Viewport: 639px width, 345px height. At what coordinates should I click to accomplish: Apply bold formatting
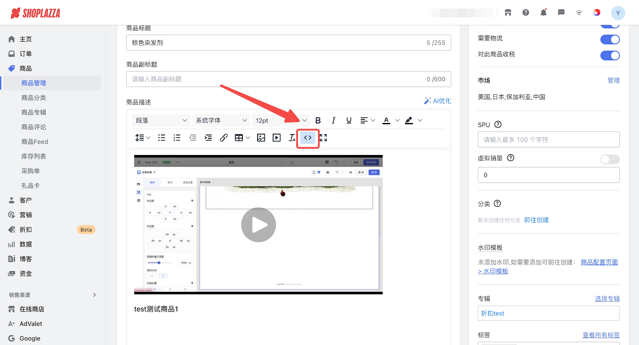click(x=318, y=121)
